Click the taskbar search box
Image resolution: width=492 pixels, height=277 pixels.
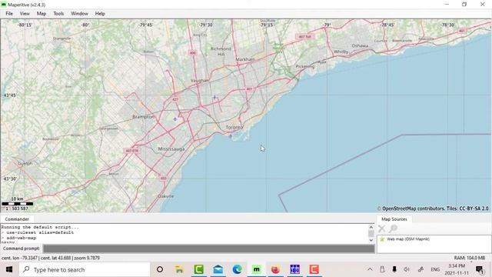(x=84, y=269)
